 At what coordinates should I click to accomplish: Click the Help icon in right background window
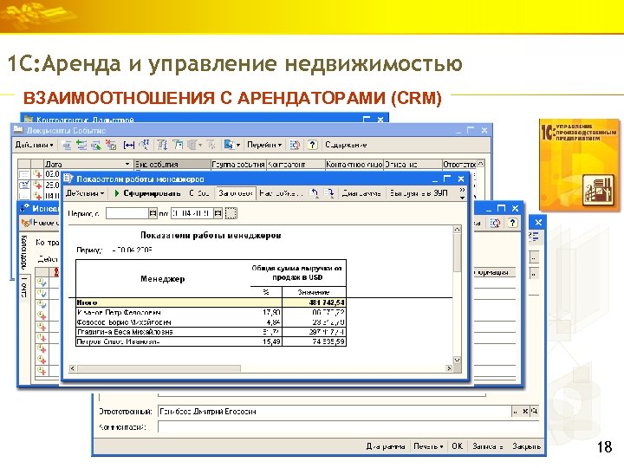point(512,224)
